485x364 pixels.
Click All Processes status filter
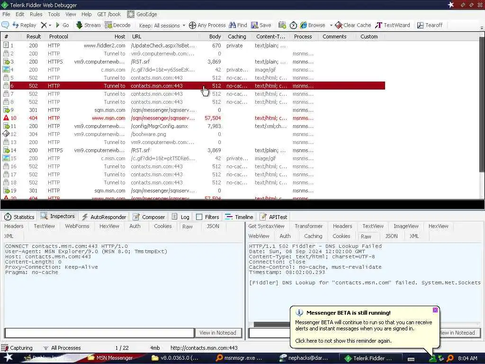tap(62, 348)
